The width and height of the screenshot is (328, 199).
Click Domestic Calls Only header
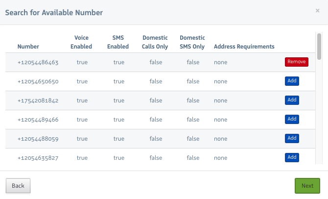[x=155, y=42]
